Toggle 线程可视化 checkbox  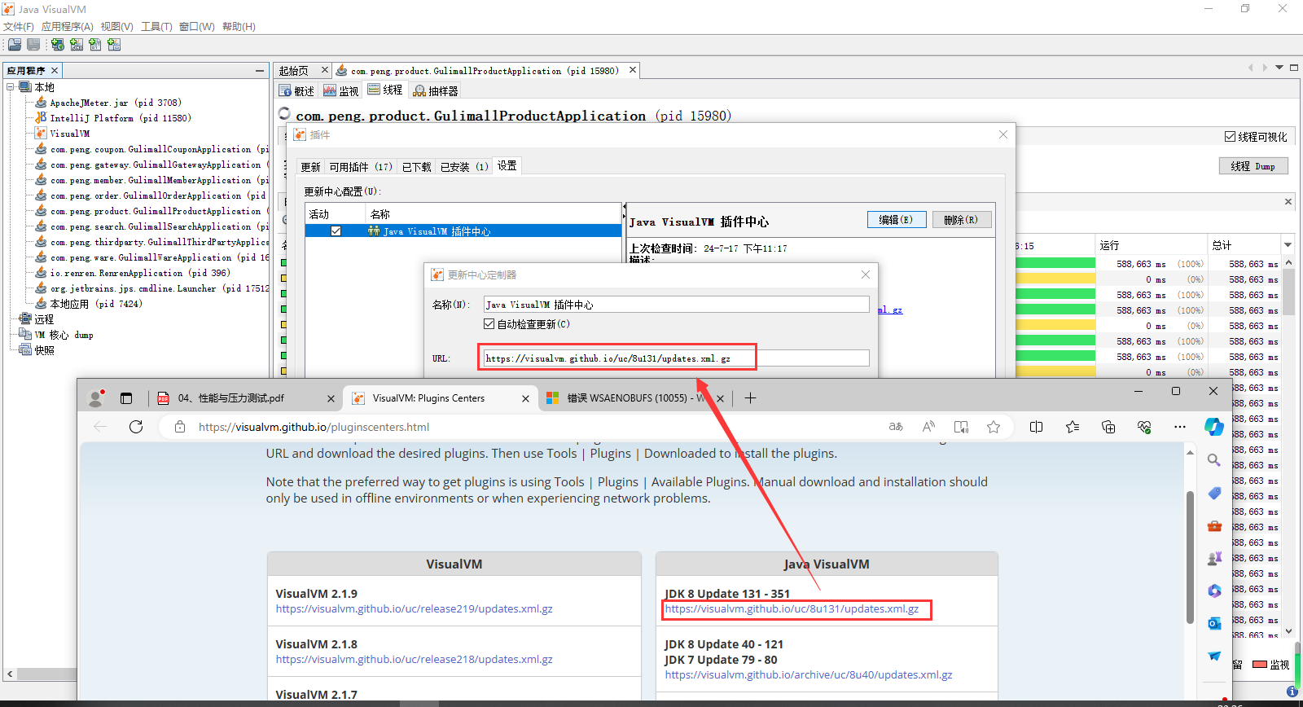(1230, 137)
